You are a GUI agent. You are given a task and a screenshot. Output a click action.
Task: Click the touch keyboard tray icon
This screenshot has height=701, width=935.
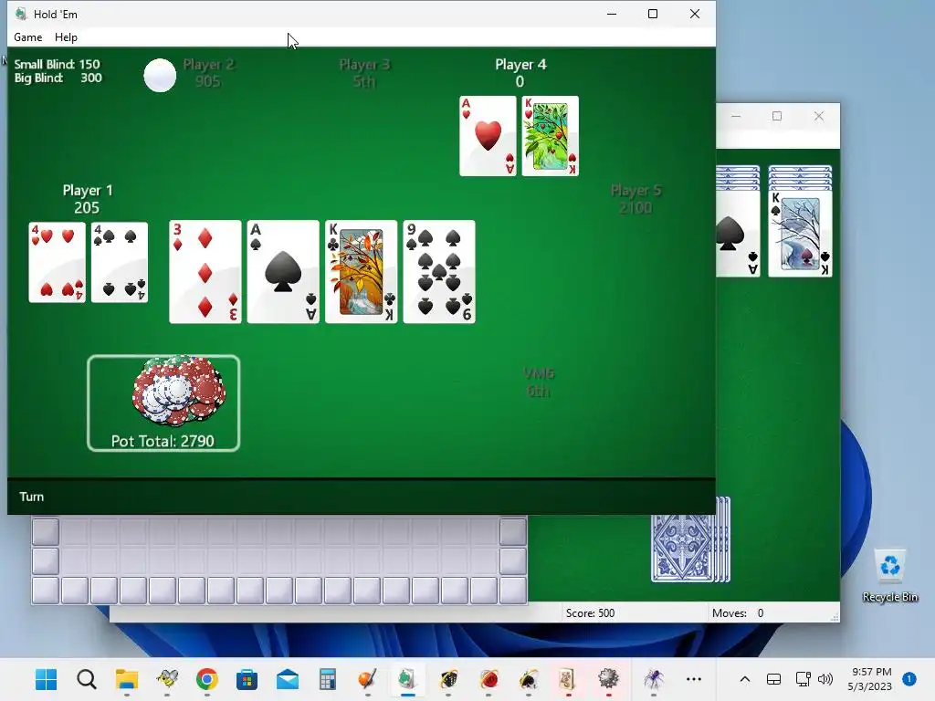[x=773, y=679]
